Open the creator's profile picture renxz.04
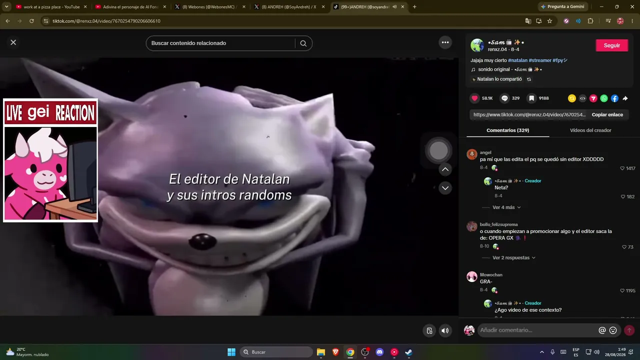The width and height of the screenshot is (640, 360). point(477,45)
